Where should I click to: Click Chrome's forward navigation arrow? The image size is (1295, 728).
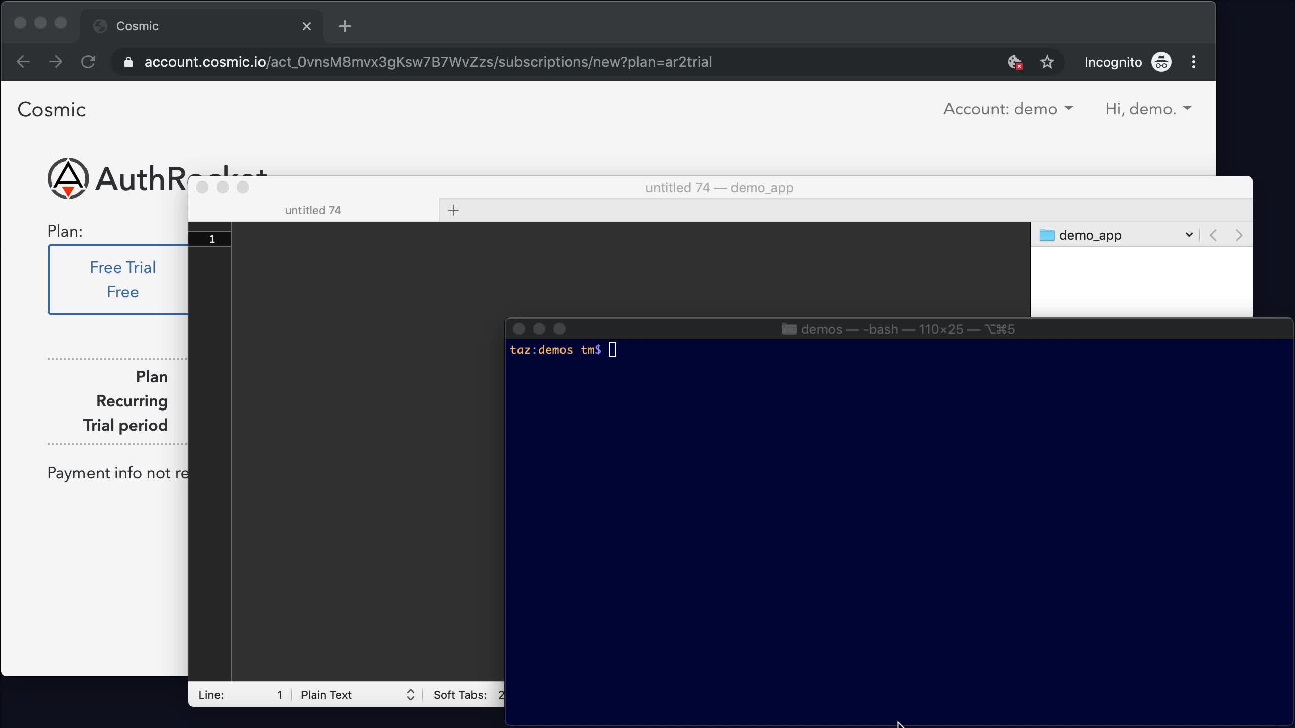(56, 62)
